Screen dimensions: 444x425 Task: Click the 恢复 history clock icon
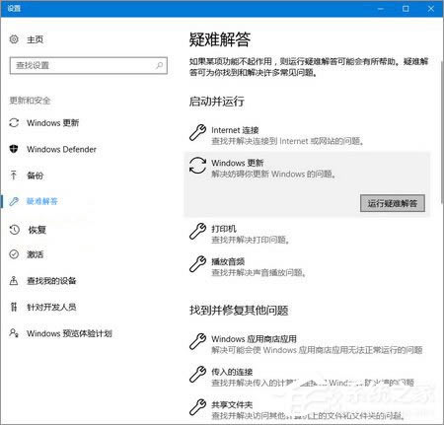pos(14,230)
